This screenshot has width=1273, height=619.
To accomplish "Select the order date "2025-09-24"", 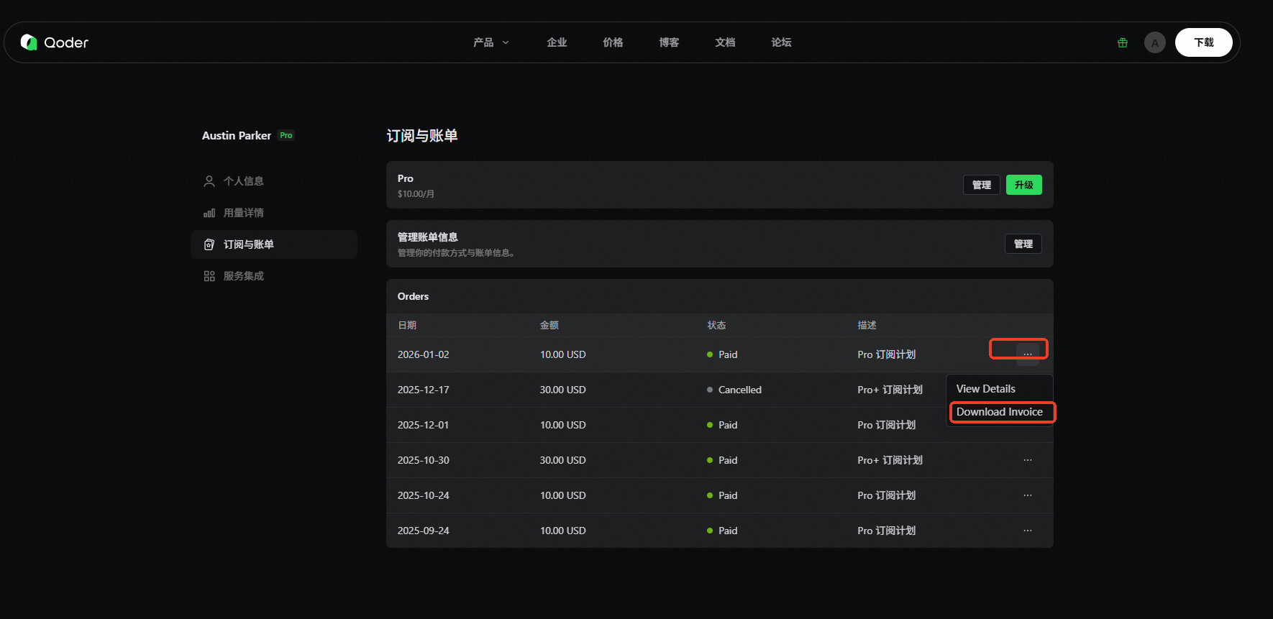I will (423, 531).
